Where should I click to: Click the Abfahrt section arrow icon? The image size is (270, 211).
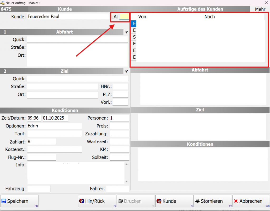(x=126, y=32)
